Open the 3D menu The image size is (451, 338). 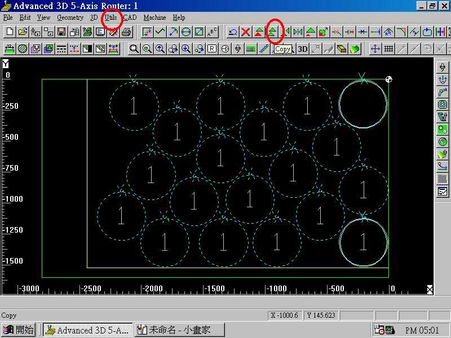(94, 17)
